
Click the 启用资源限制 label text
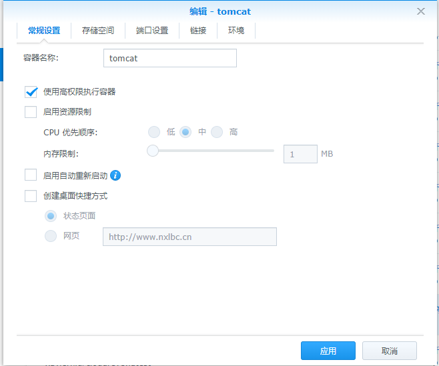67,112
